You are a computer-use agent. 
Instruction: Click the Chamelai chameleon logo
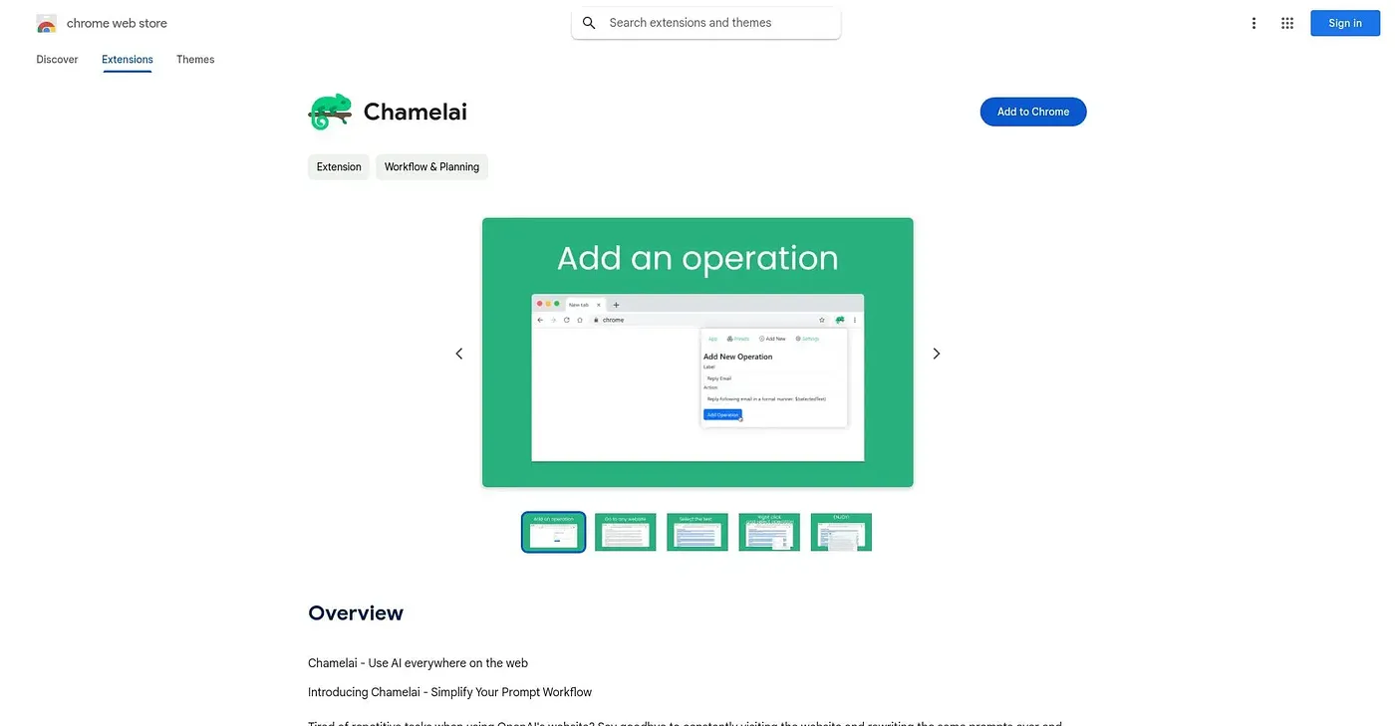click(x=330, y=112)
